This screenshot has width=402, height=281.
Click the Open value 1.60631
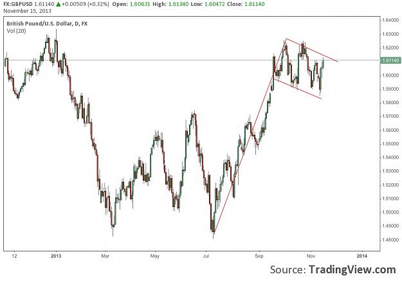(140, 4)
